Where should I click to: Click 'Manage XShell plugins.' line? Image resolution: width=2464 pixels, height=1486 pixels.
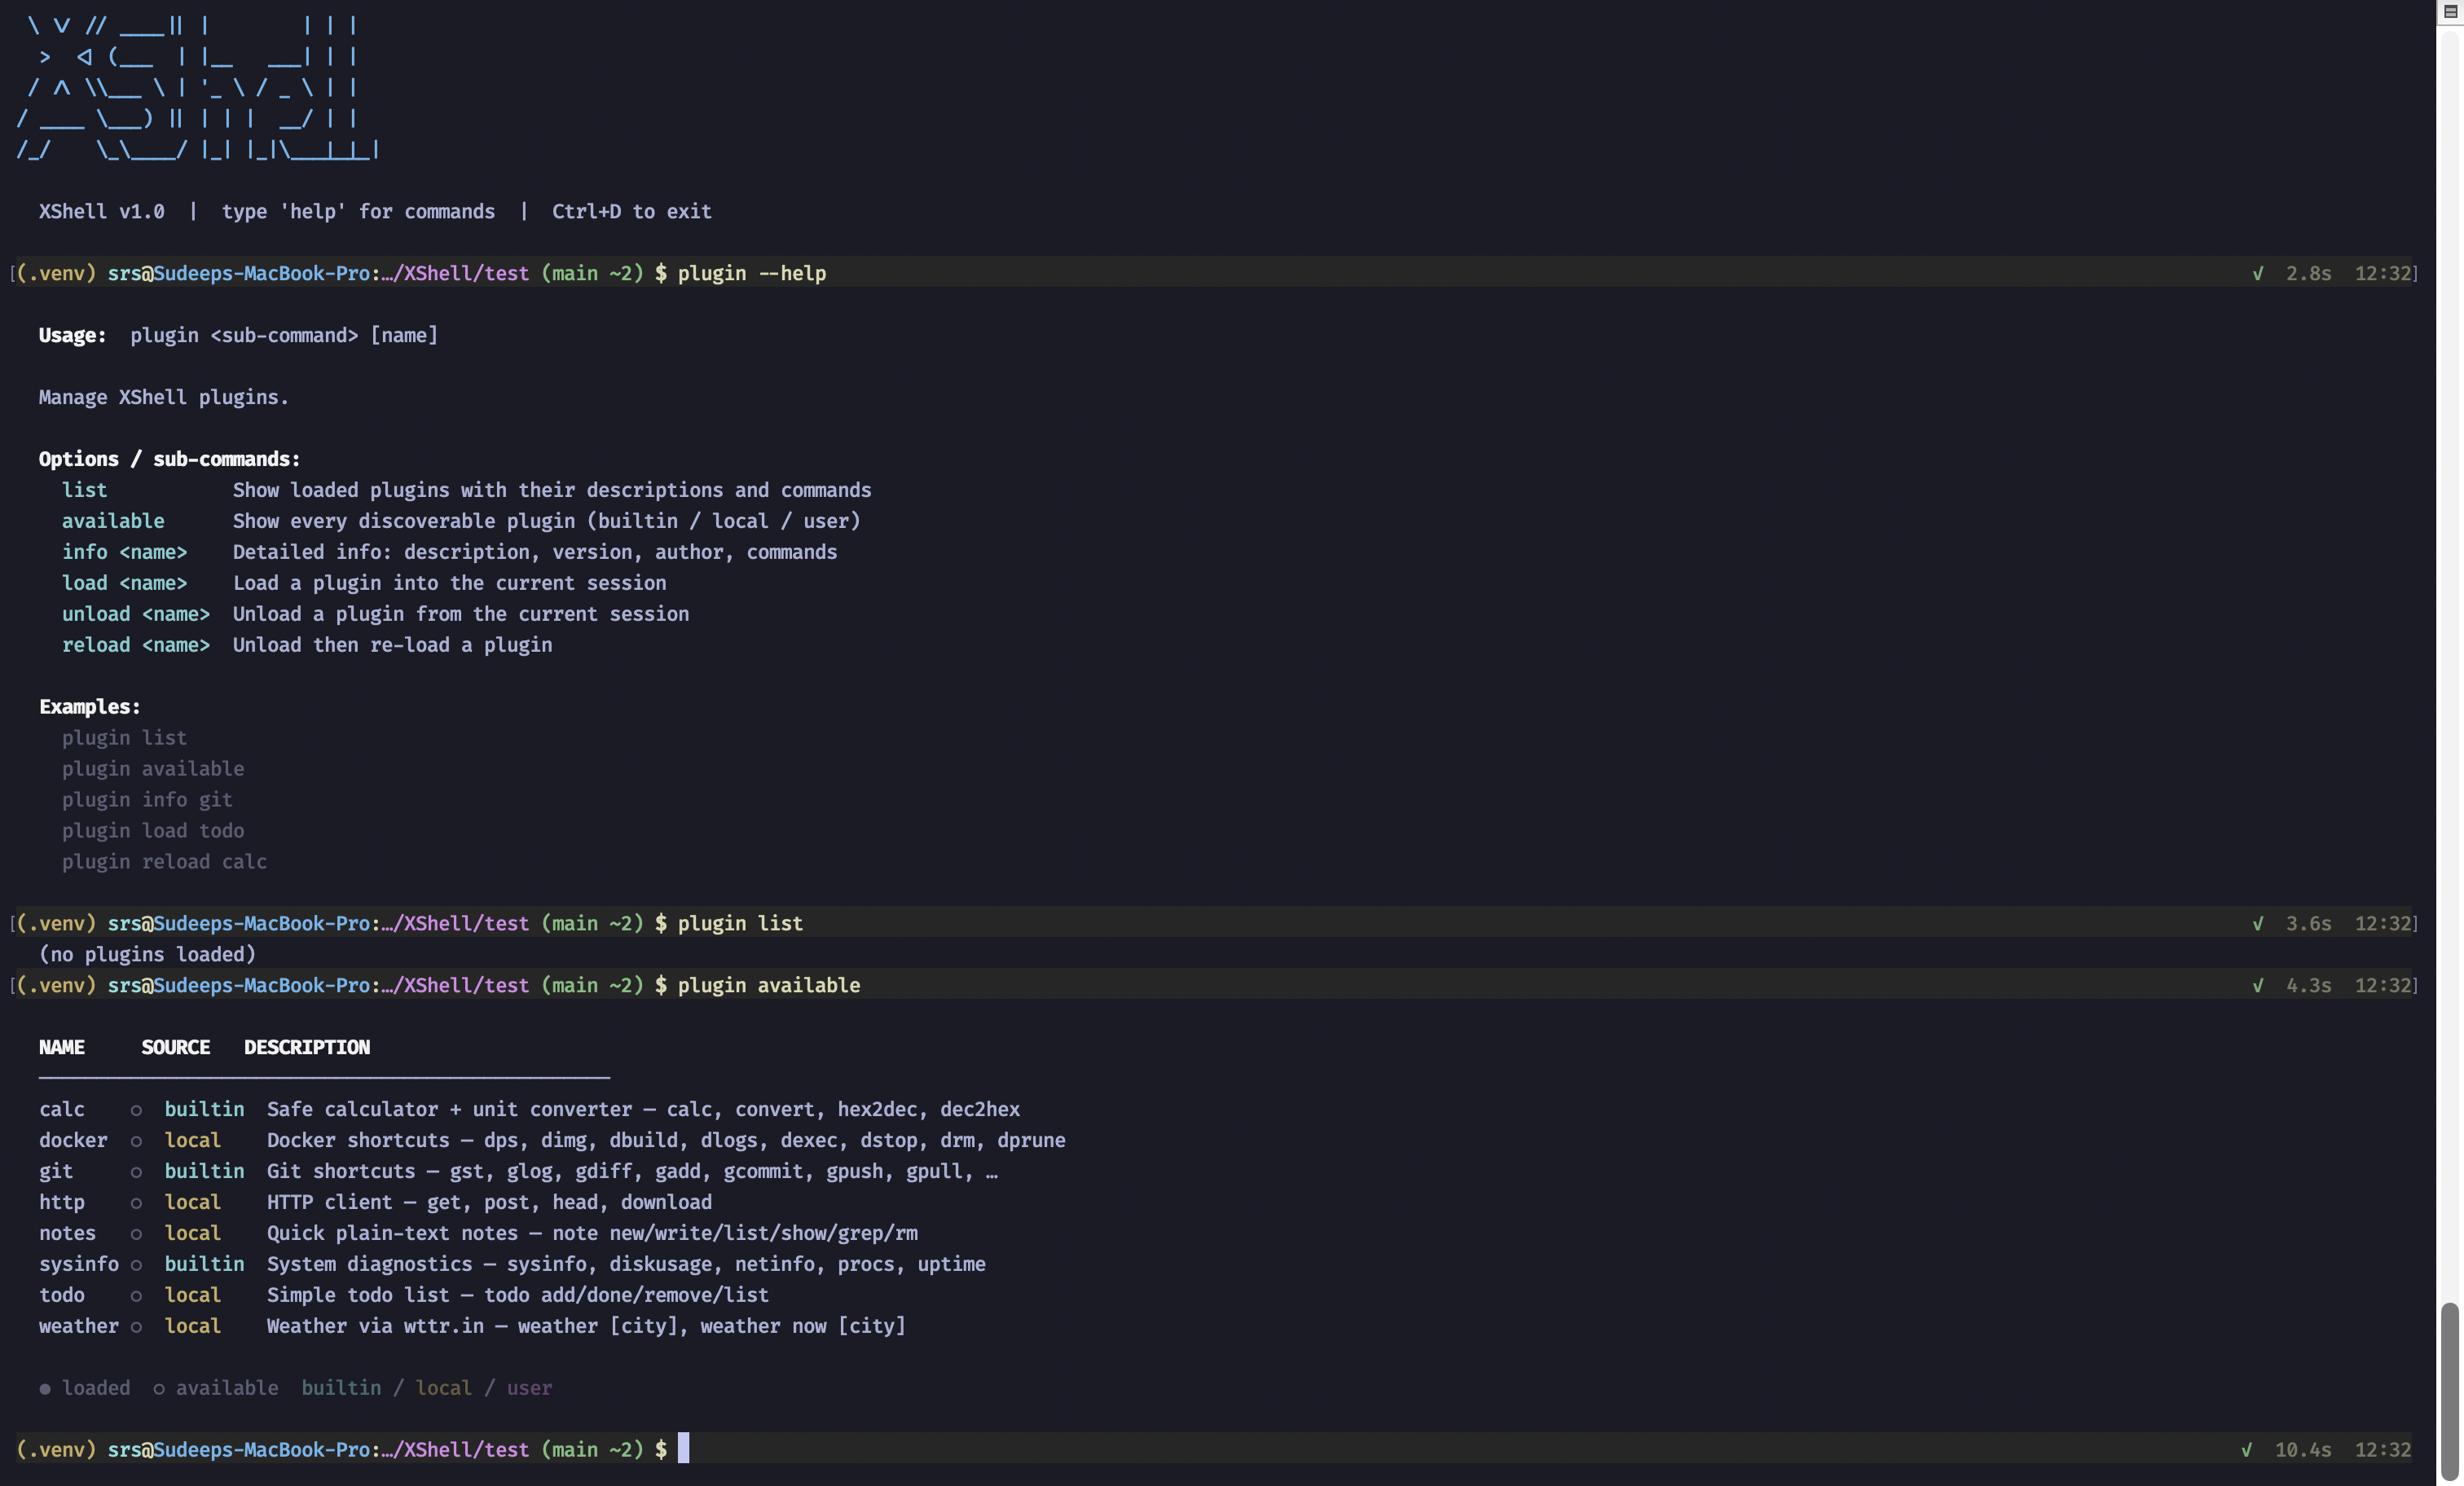click(164, 397)
